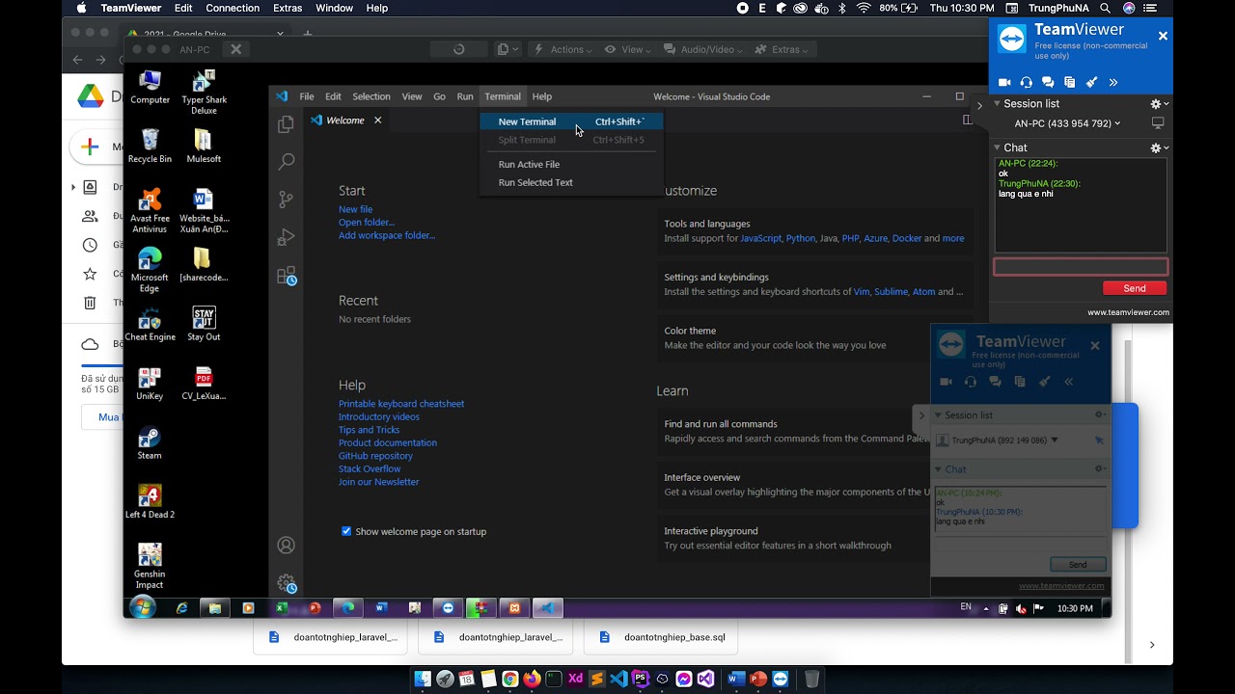Expand TeamViewer panel toolbar with double chevron
1235x694 pixels.
(1113, 83)
